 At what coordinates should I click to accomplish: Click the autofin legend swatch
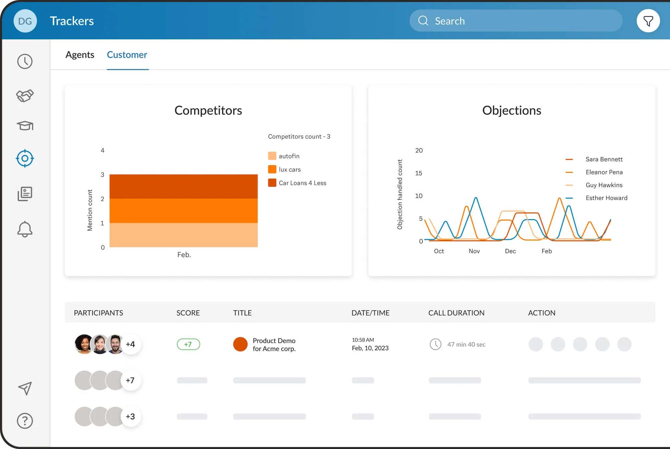click(272, 156)
